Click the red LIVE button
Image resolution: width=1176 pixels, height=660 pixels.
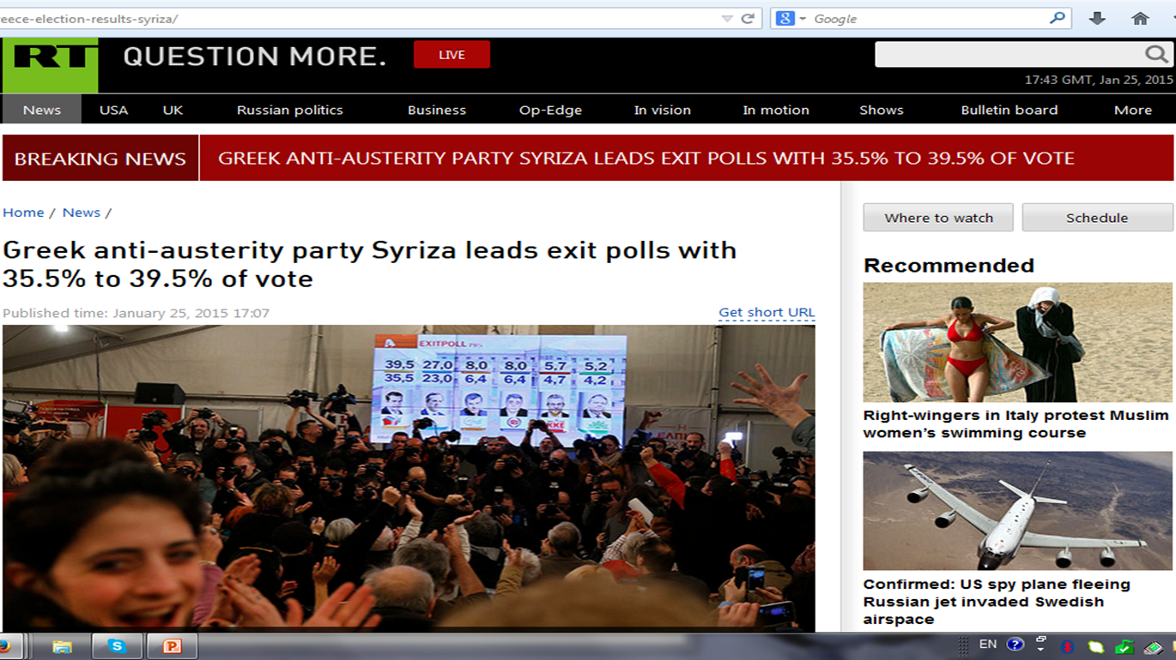[x=452, y=55]
